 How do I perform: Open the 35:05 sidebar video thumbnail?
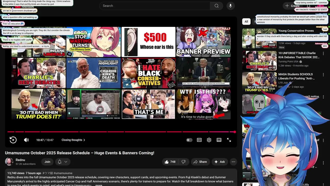259,38
